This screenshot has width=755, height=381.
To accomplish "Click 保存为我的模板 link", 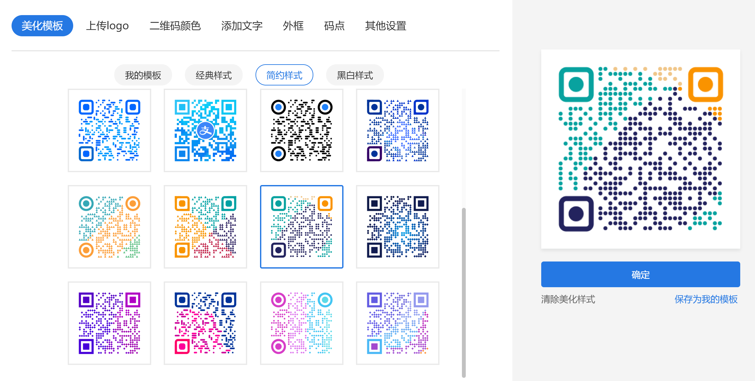I will 706,299.
